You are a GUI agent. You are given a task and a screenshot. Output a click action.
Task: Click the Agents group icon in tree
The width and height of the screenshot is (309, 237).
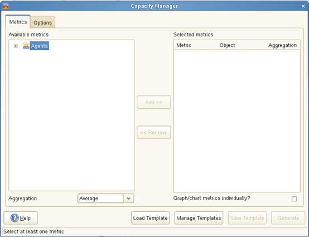[x=26, y=46]
